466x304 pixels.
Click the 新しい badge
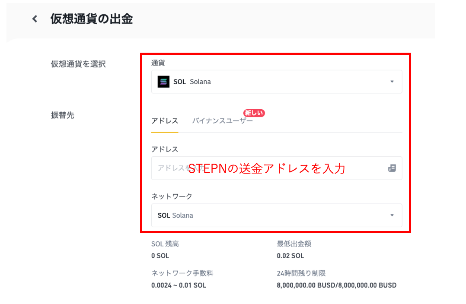[254, 113]
